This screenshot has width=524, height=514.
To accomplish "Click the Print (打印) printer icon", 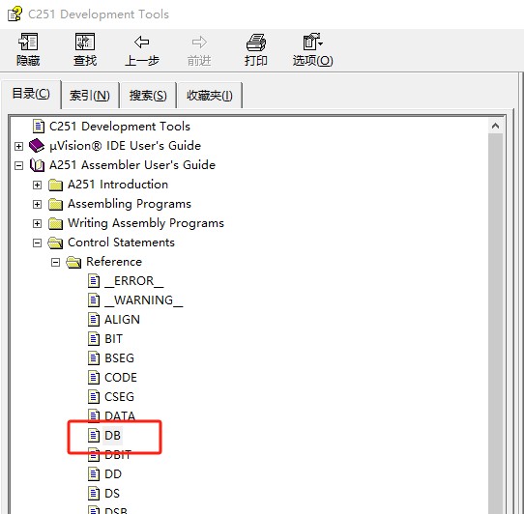I will [256, 43].
